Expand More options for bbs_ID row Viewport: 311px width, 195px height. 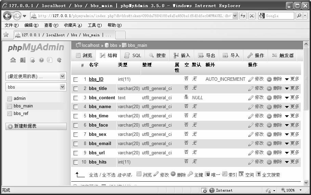pyautogui.click(x=292, y=79)
